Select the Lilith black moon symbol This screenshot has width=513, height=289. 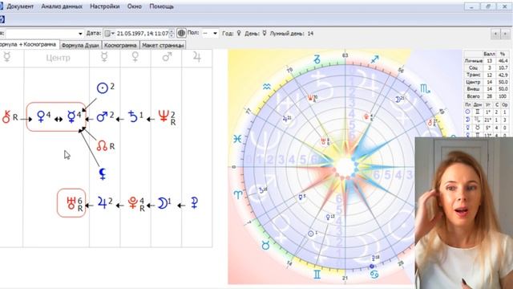103,174
